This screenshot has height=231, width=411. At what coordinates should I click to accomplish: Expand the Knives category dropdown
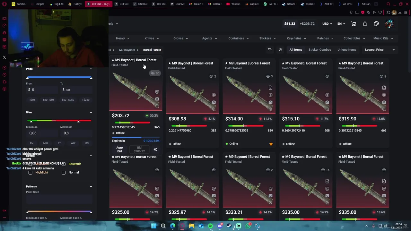pos(152,38)
